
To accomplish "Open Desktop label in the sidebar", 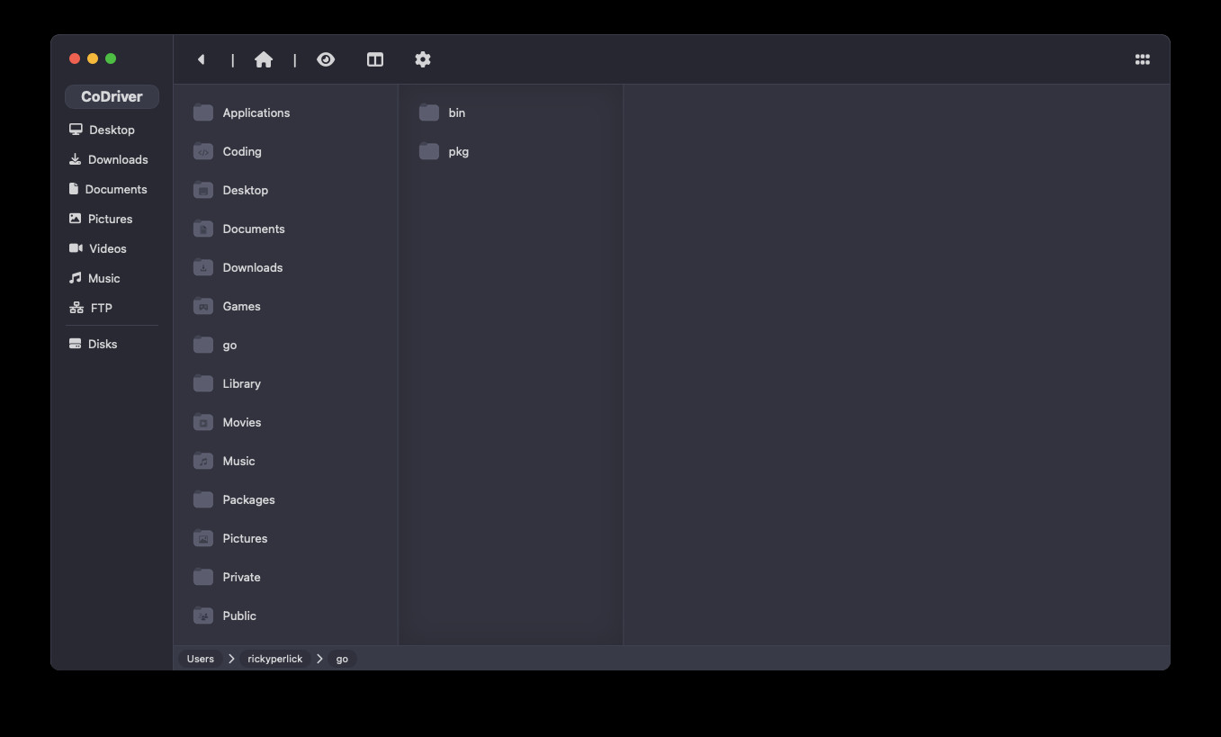I will [x=112, y=130].
